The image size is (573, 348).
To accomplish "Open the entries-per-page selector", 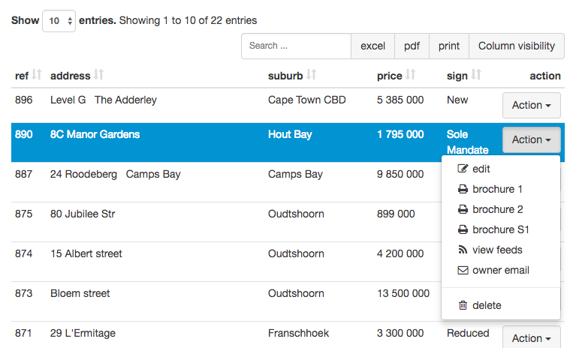I will coord(59,21).
